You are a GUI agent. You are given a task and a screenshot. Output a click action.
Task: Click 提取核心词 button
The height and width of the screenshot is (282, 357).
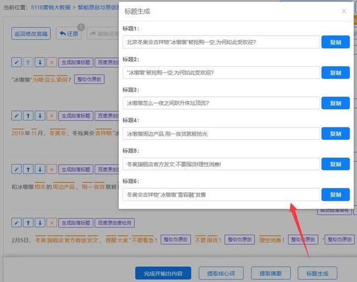[221, 273]
